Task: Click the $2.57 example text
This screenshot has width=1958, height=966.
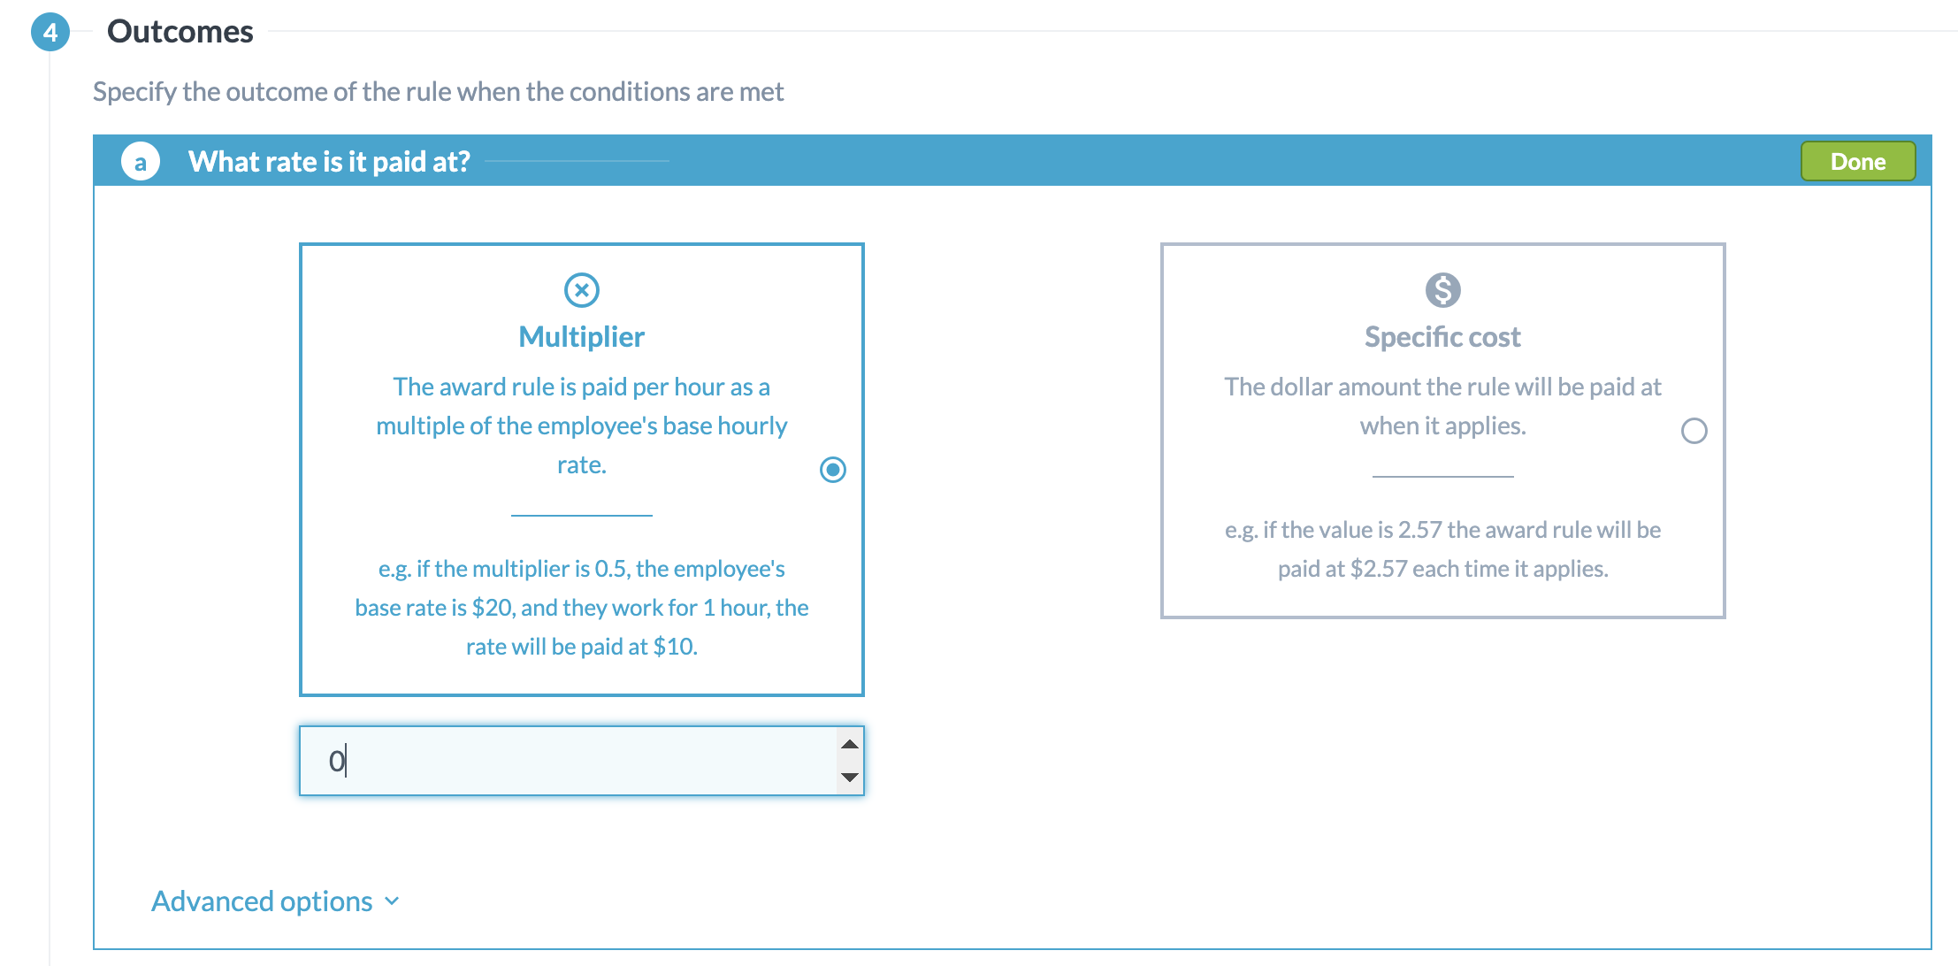Action: coord(1442,549)
